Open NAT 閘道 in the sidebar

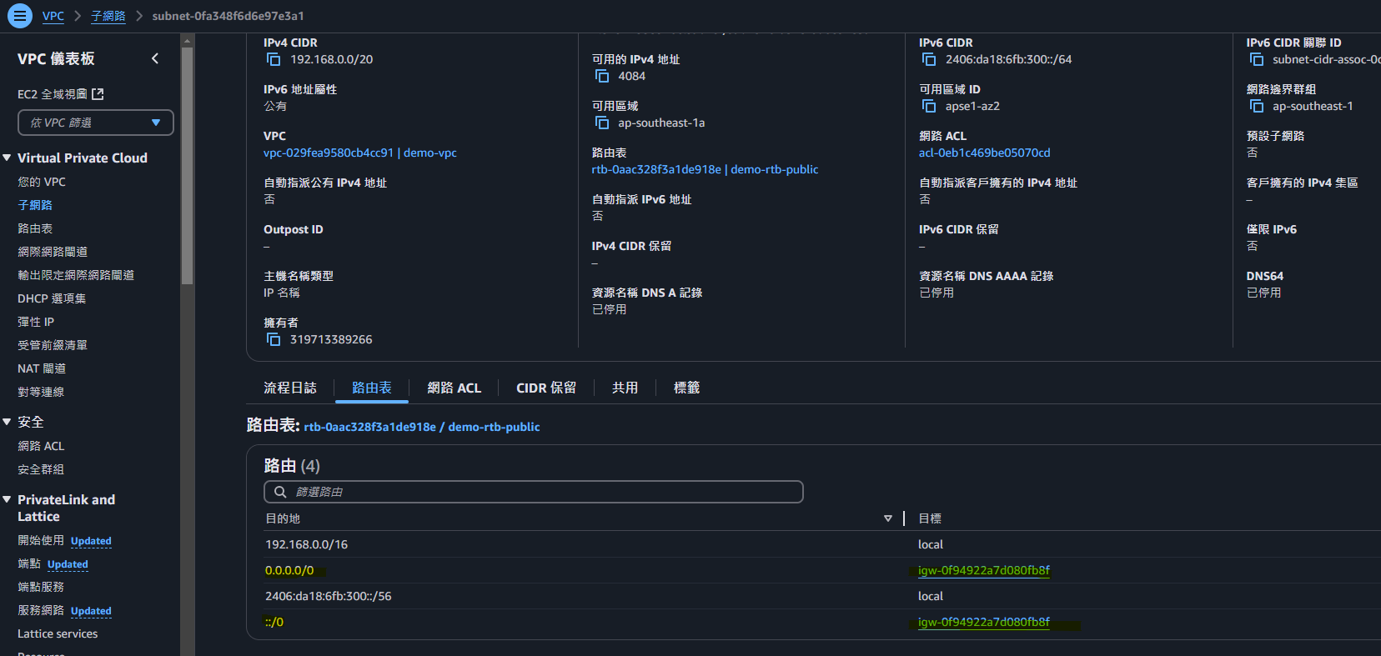click(42, 368)
